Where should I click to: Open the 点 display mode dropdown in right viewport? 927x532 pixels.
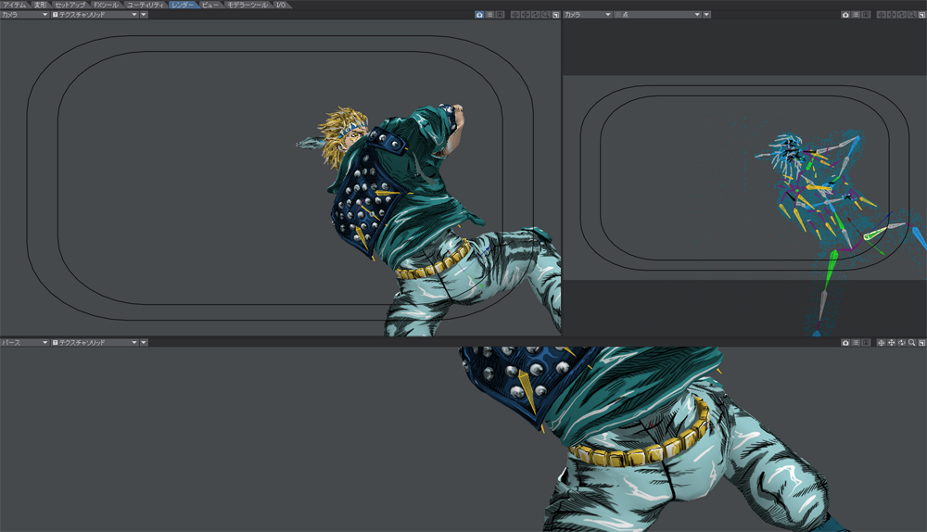click(656, 15)
